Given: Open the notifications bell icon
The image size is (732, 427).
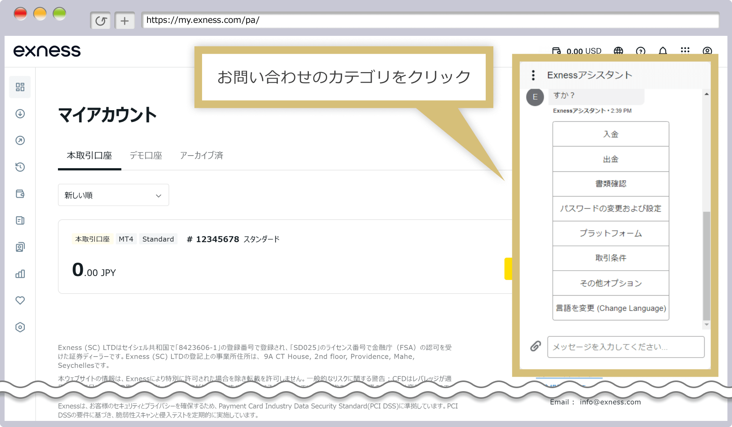Looking at the screenshot, I should (663, 51).
